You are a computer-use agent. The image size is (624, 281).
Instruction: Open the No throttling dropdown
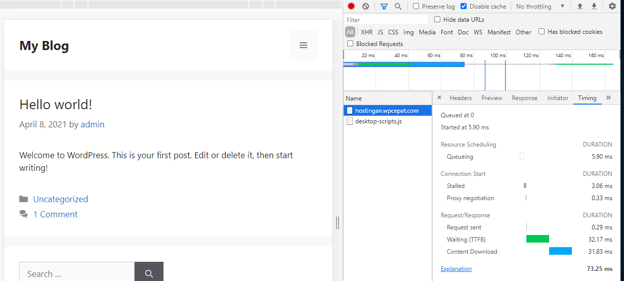coord(540,7)
